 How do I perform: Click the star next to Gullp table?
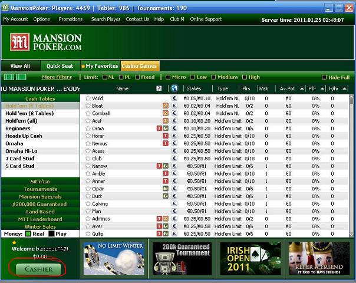pos(88,233)
